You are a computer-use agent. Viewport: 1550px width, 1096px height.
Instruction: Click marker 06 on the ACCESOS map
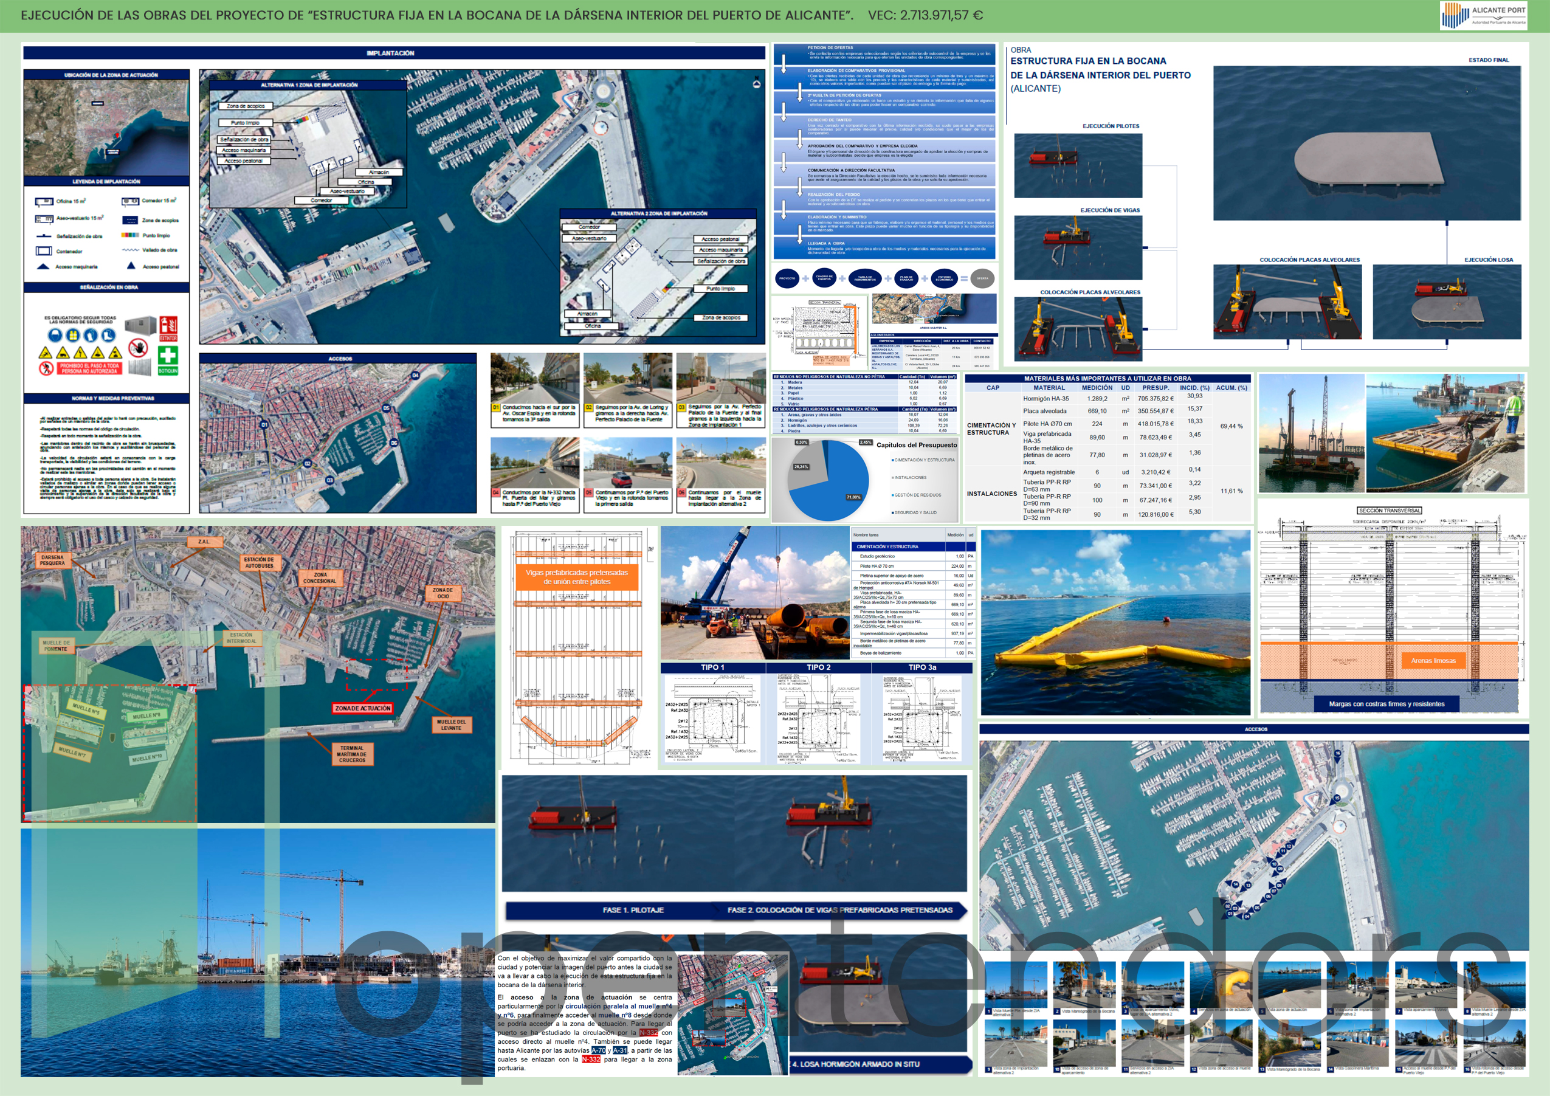pyautogui.click(x=394, y=443)
